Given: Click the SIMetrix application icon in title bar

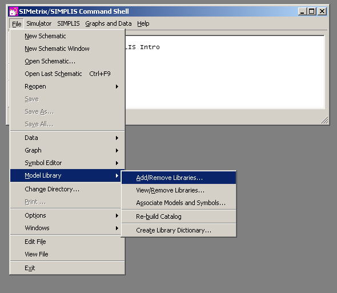Looking at the screenshot, I should tap(13, 11).
